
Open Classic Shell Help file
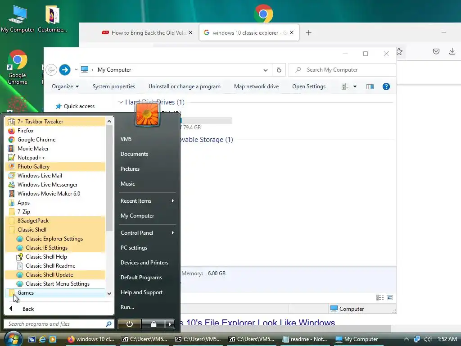click(x=55, y=256)
